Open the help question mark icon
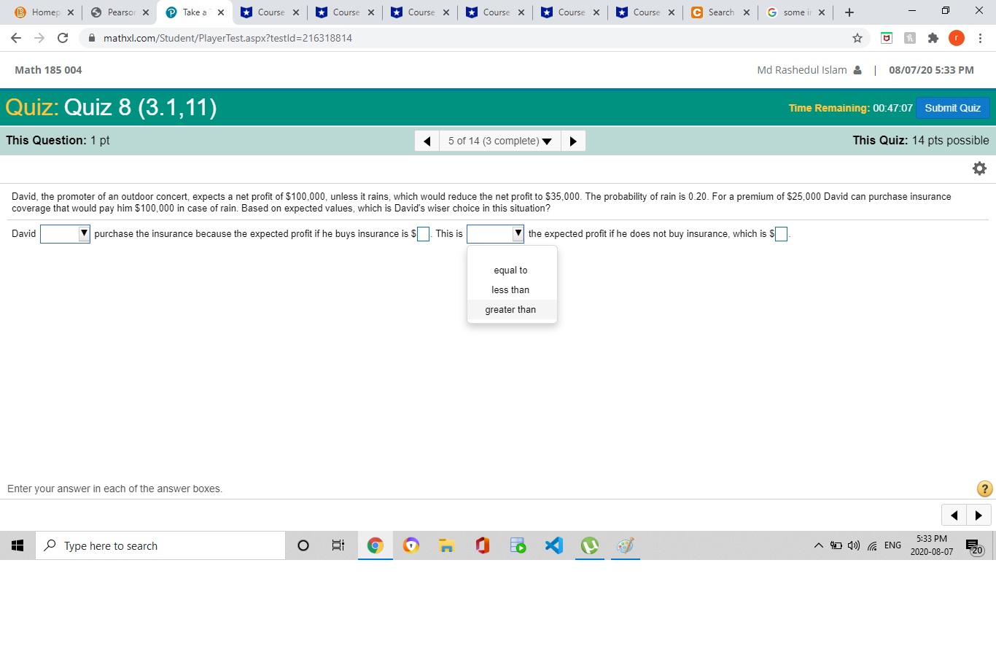996x665 pixels. [x=984, y=489]
